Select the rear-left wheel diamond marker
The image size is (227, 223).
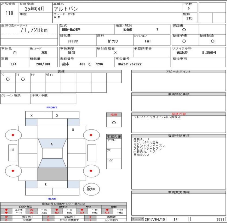tap(13, 171)
